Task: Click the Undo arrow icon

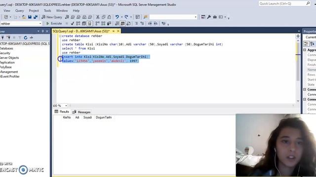Action: [117, 17]
